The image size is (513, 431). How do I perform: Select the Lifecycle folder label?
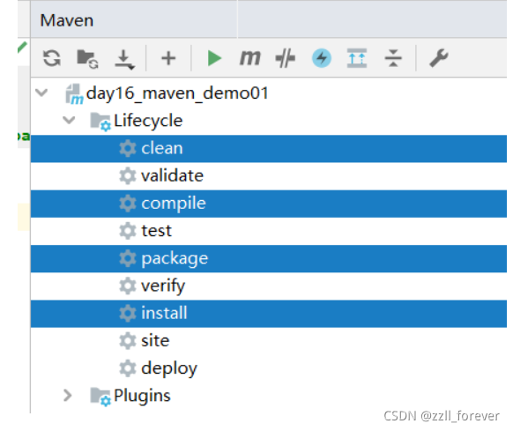[148, 121]
